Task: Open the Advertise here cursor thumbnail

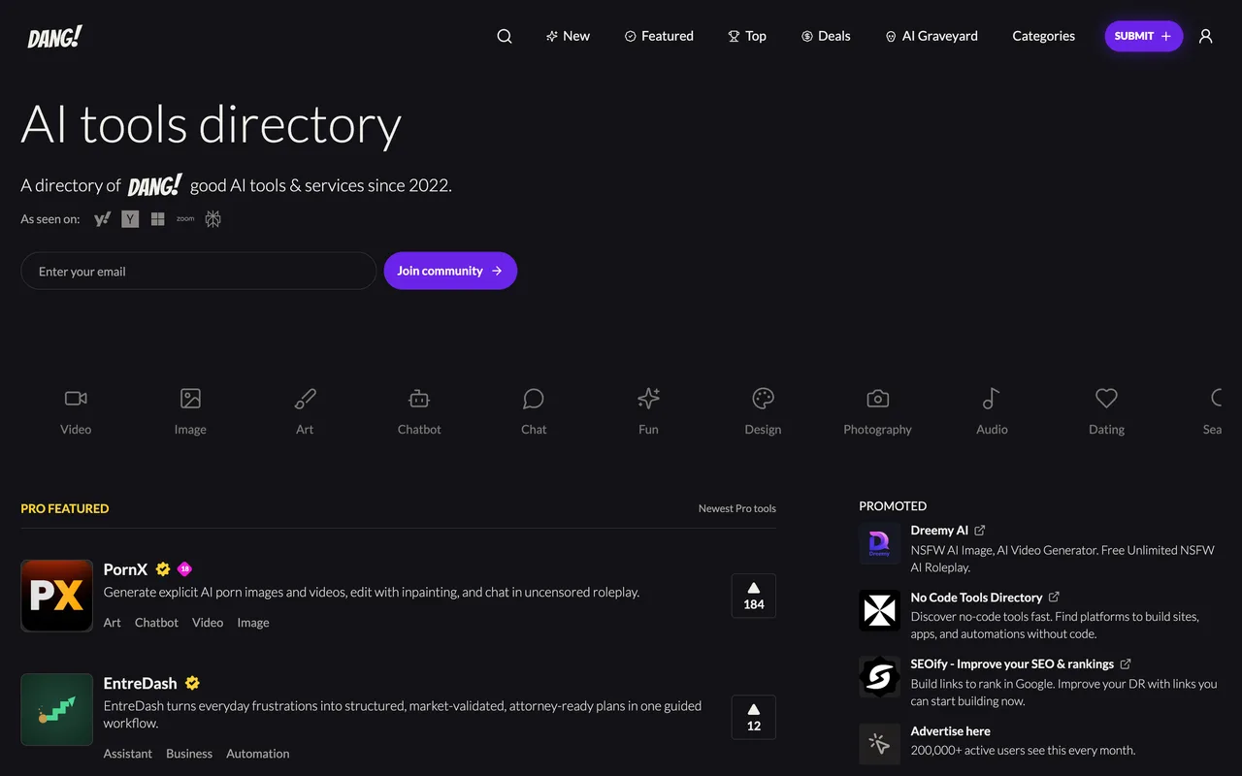Action: pyautogui.click(x=880, y=744)
